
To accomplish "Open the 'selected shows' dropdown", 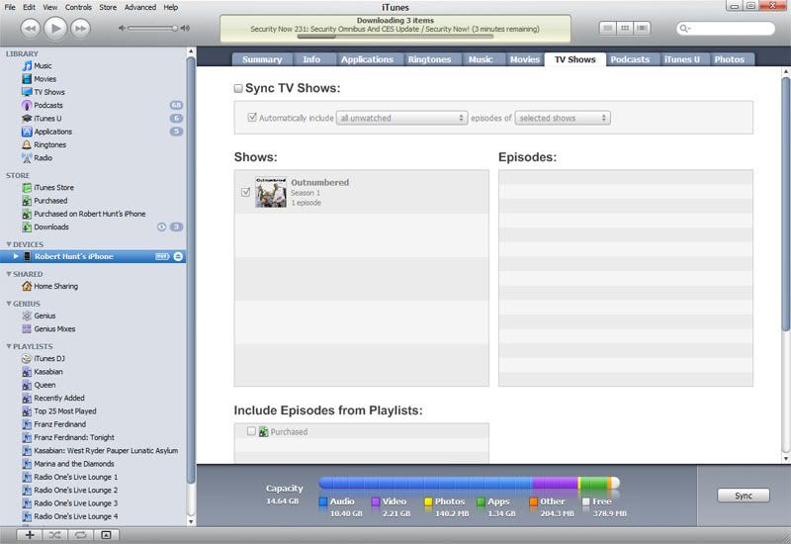I will click(x=563, y=118).
